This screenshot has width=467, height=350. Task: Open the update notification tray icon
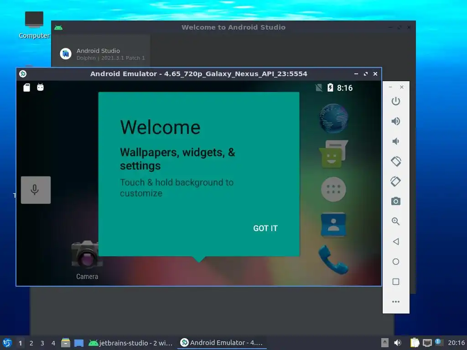(x=438, y=342)
